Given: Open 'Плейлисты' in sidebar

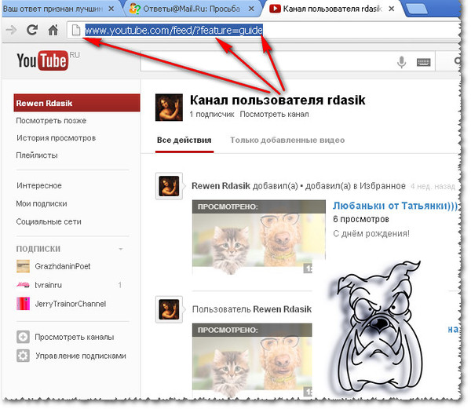Looking at the screenshot, I should click(x=37, y=155).
